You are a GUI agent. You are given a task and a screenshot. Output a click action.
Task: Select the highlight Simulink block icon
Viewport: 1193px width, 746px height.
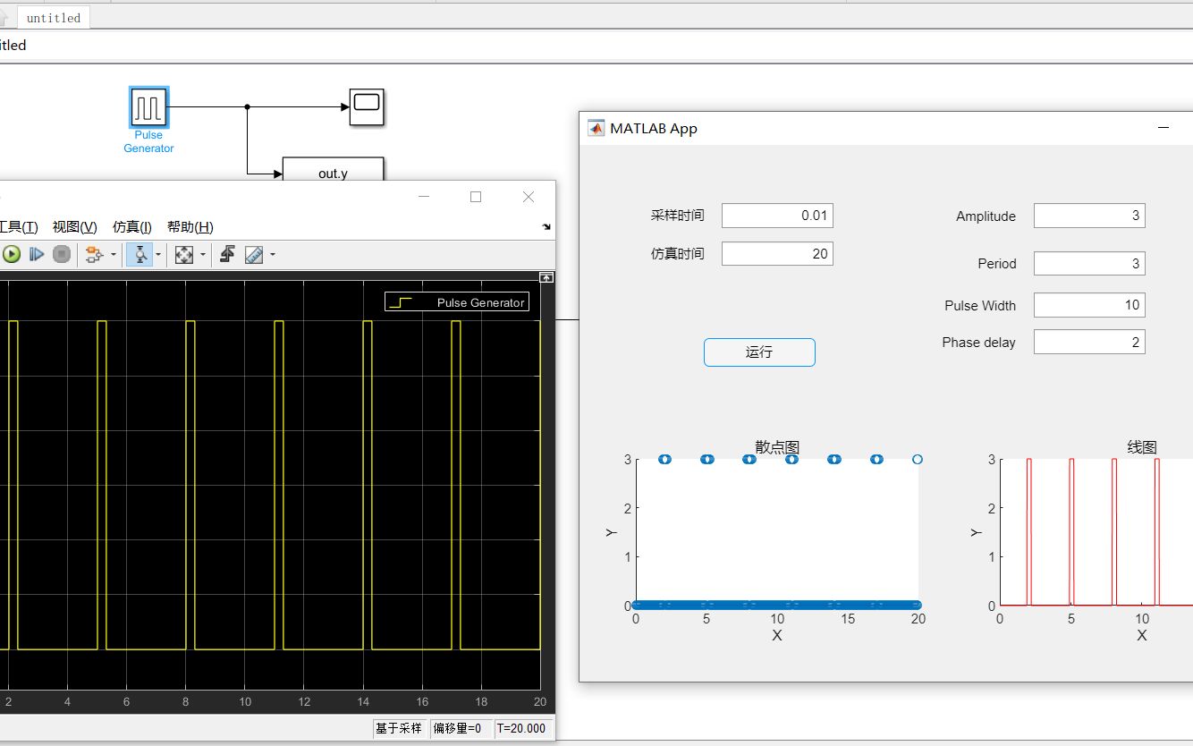(x=93, y=254)
